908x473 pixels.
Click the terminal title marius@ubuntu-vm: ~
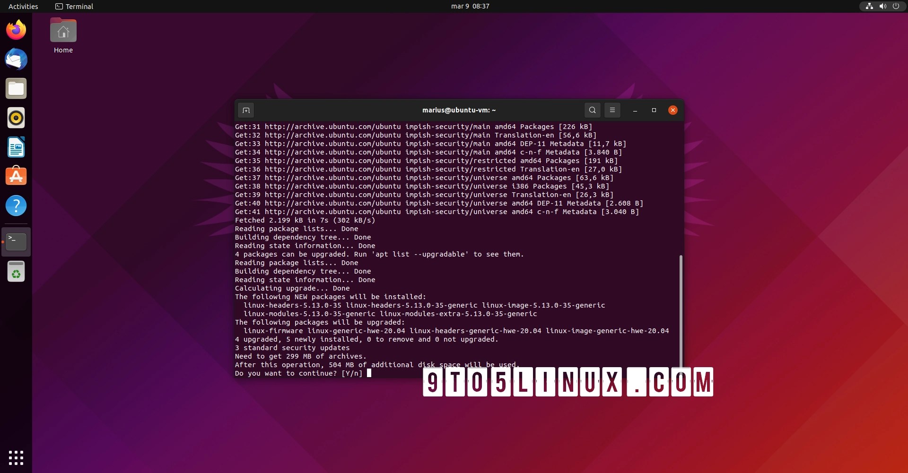[459, 110]
